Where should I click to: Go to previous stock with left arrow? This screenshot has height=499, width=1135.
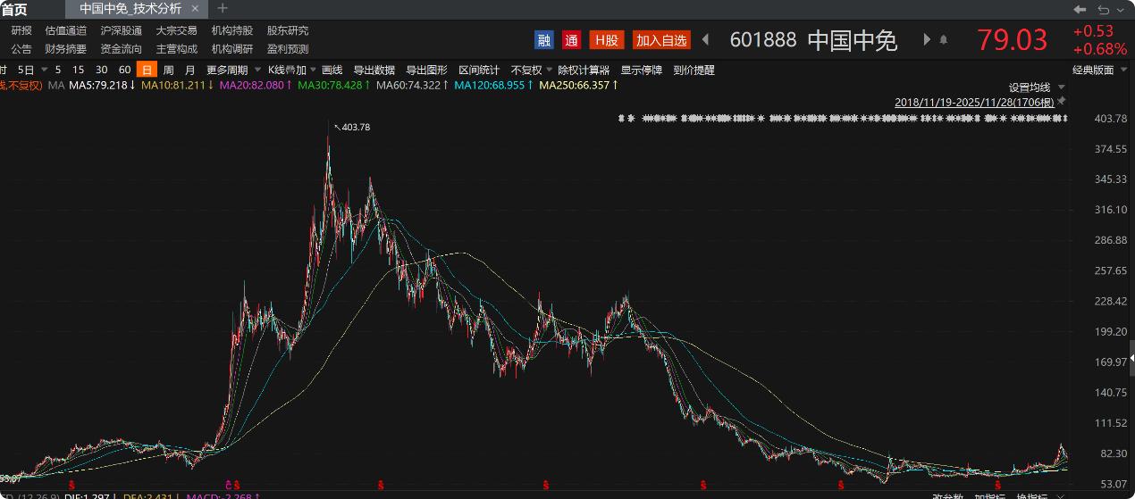click(x=705, y=40)
